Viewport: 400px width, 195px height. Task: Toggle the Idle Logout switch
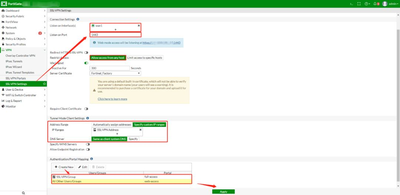pos(86,63)
